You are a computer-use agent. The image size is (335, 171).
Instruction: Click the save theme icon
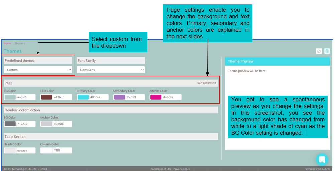(327, 51)
